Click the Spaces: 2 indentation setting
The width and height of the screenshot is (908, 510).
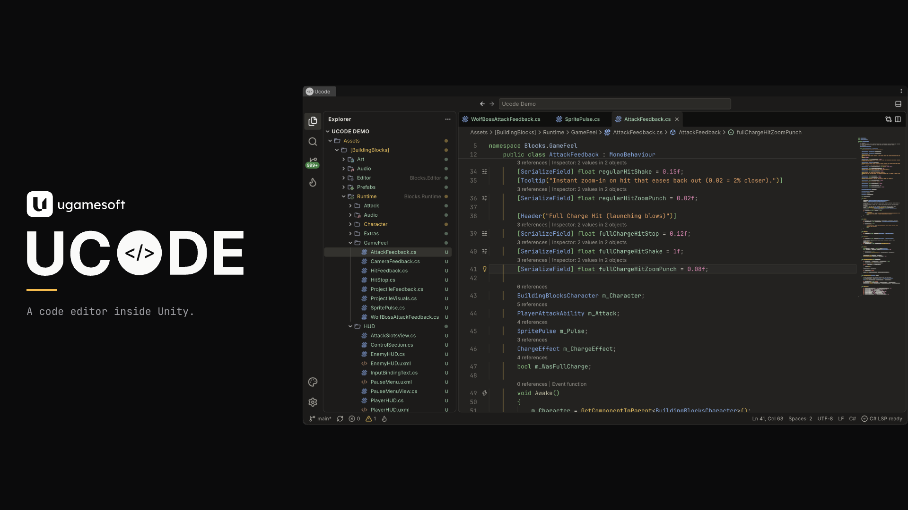click(x=800, y=419)
